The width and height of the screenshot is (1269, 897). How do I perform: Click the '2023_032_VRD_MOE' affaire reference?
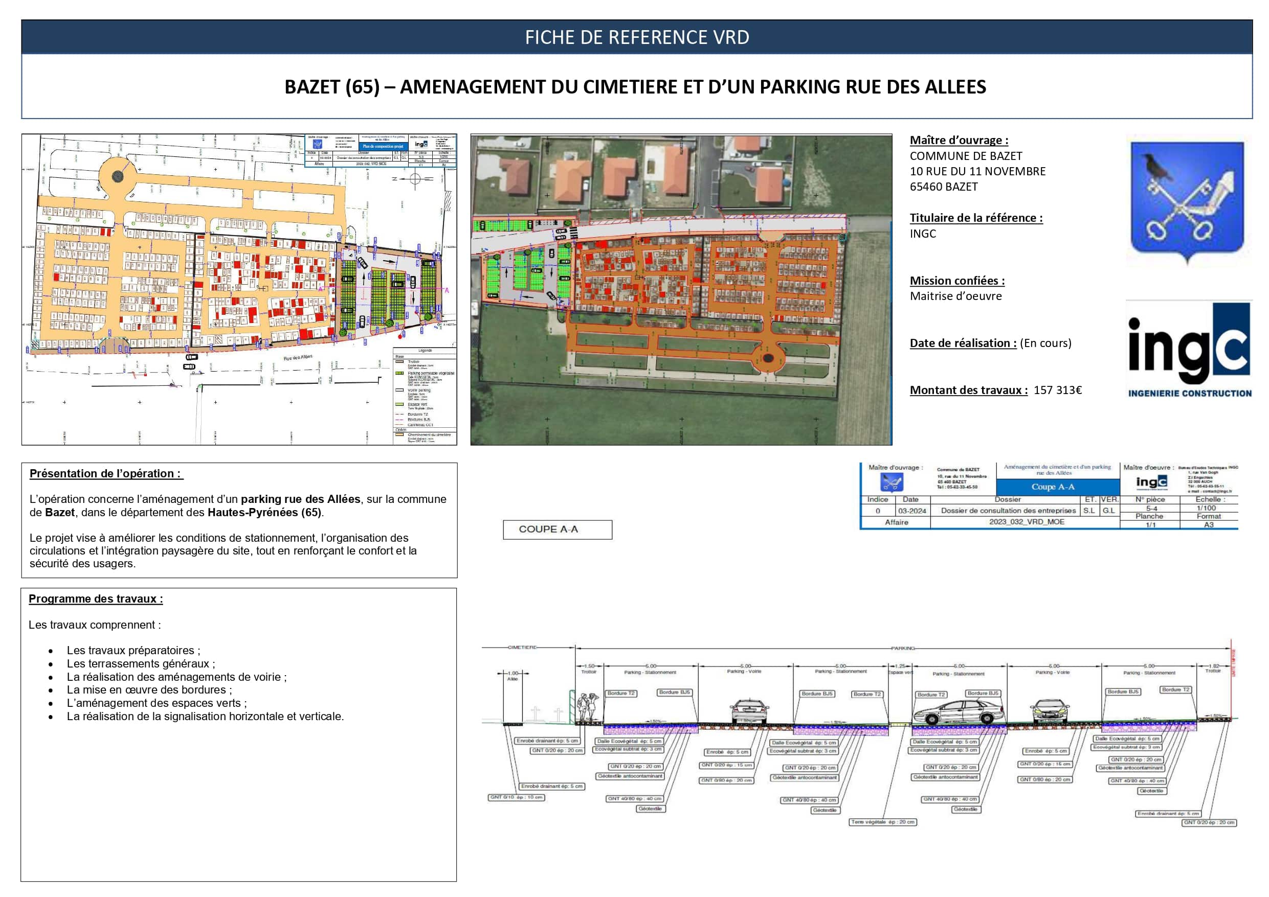click(1027, 521)
